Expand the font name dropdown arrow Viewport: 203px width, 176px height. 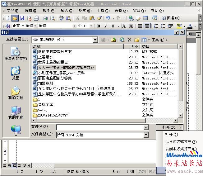74,26
